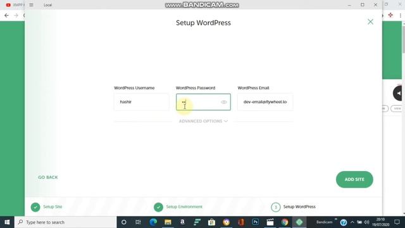The image size is (405, 228).
Task: Open the Windows Start menu
Action: pyautogui.click(x=7, y=222)
